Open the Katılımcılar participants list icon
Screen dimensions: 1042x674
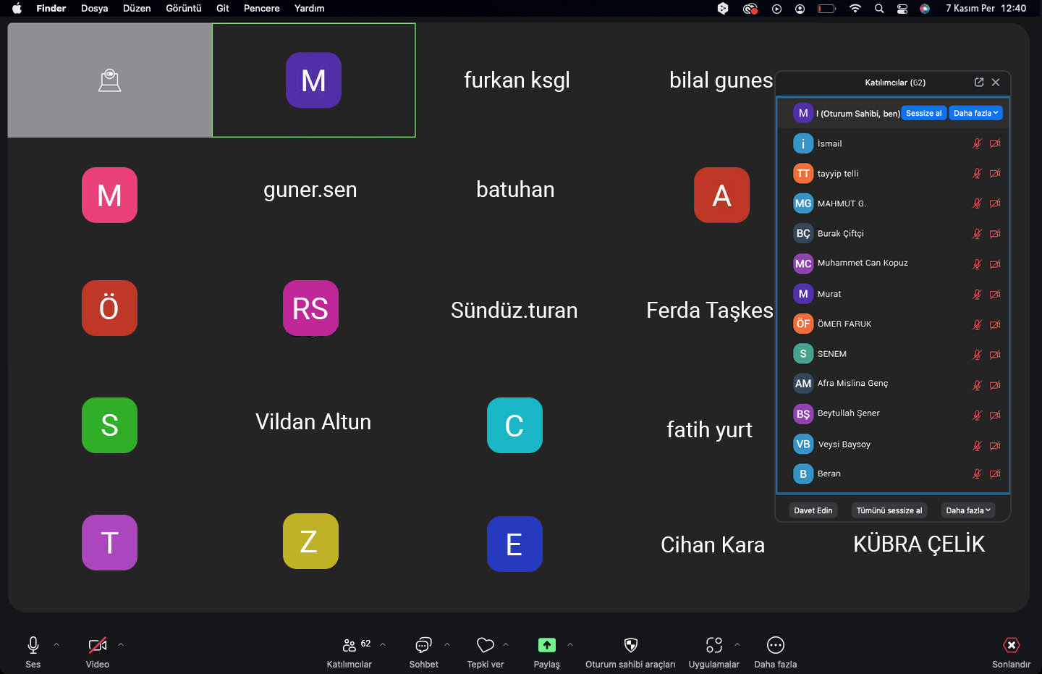point(350,645)
